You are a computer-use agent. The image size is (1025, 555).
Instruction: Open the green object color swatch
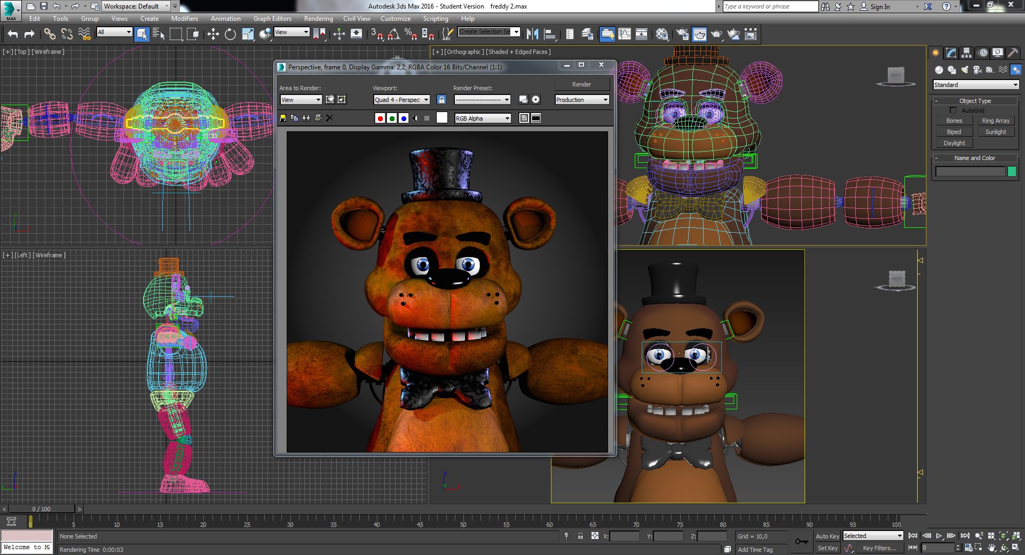[1012, 171]
